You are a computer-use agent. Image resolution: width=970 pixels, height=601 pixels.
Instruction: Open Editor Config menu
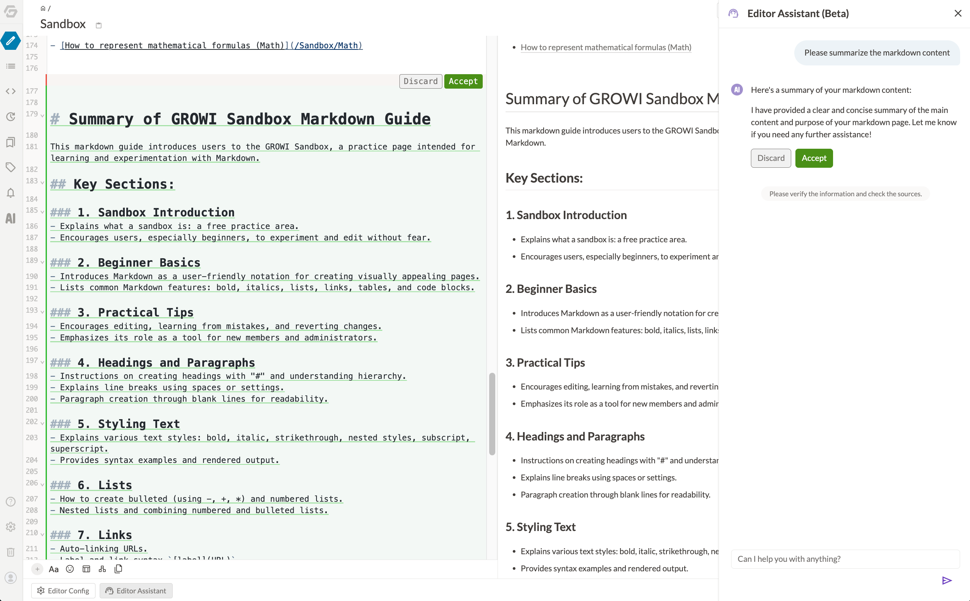tap(63, 591)
